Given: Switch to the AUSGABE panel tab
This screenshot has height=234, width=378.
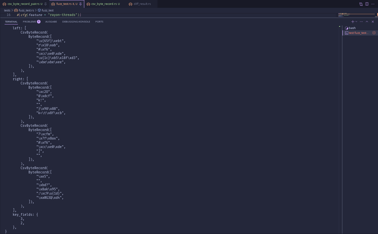Looking at the screenshot, I should [51, 22].
